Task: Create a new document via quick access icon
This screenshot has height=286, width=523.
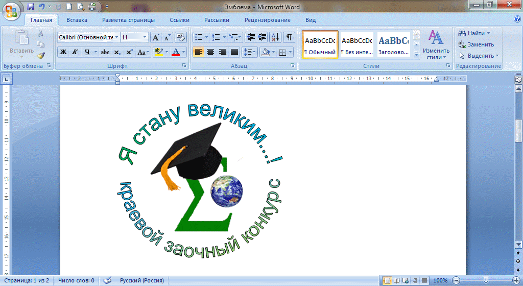Action: [x=69, y=6]
